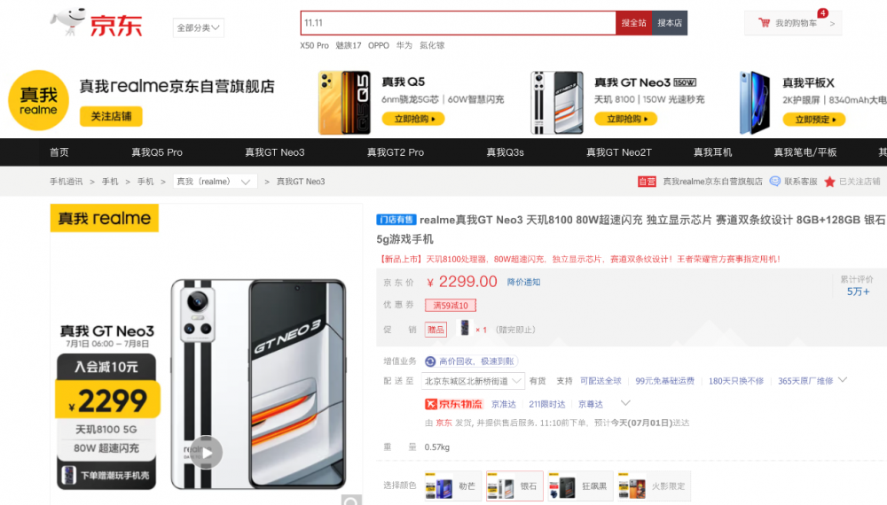The width and height of the screenshot is (887, 505).
Task: Click 京准达 delivery link
Action: [x=504, y=404]
